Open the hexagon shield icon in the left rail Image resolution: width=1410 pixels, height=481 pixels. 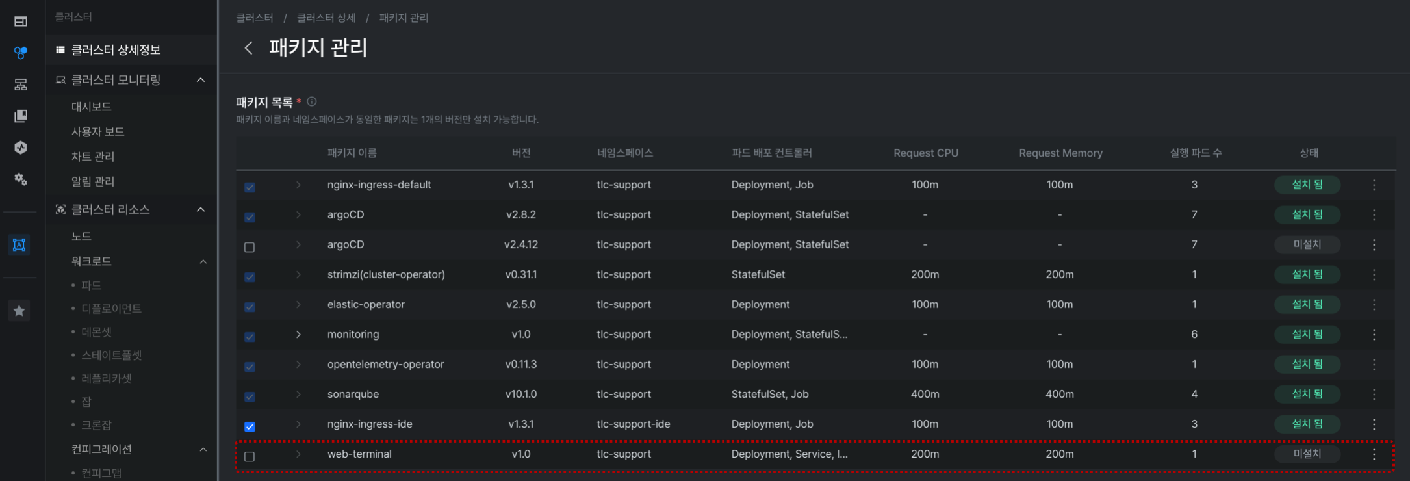(21, 148)
